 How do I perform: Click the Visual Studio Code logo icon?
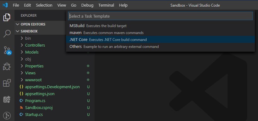pos(5,5)
